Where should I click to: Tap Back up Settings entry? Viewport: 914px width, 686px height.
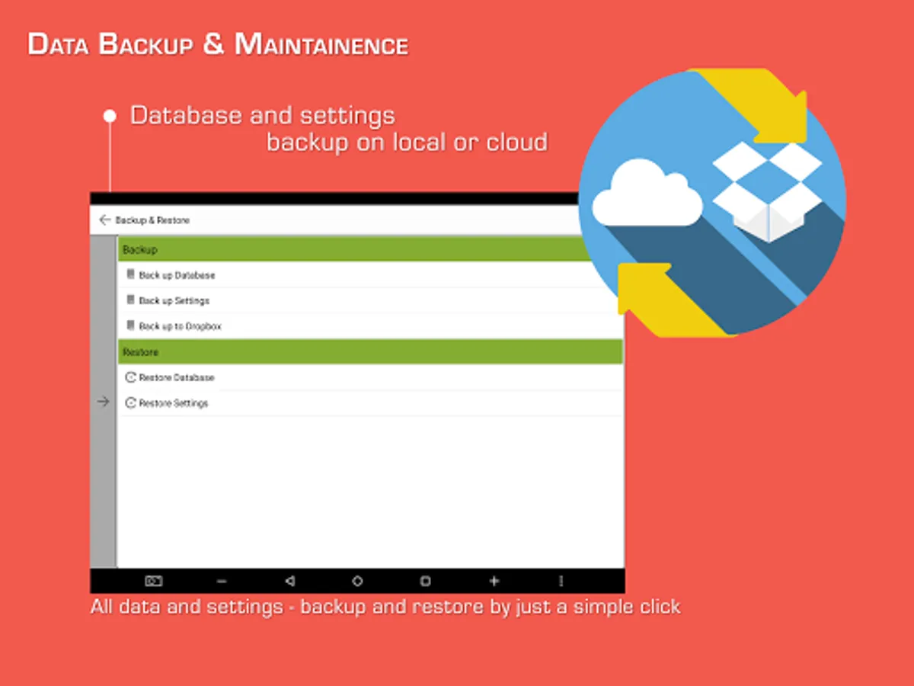pos(371,300)
